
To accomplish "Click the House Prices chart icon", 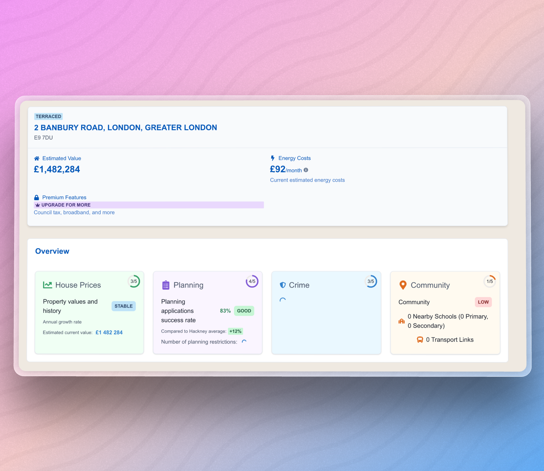I will click(x=47, y=285).
